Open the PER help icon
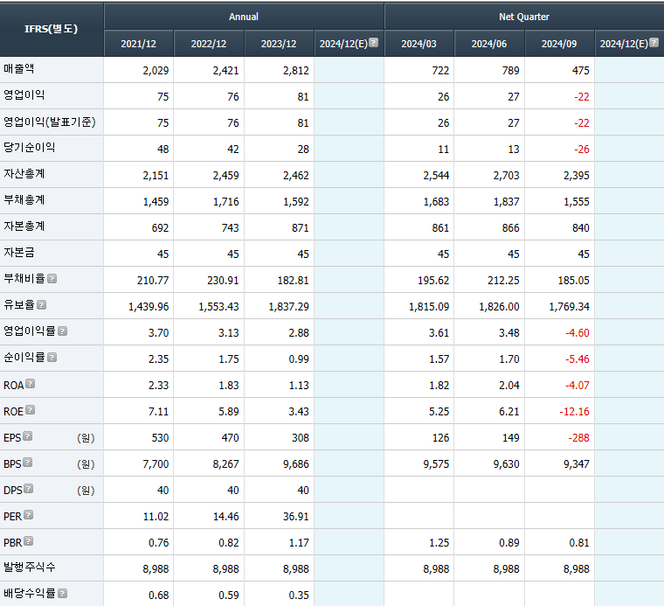Image resolution: width=664 pixels, height=606 pixels. click(x=28, y=515)
